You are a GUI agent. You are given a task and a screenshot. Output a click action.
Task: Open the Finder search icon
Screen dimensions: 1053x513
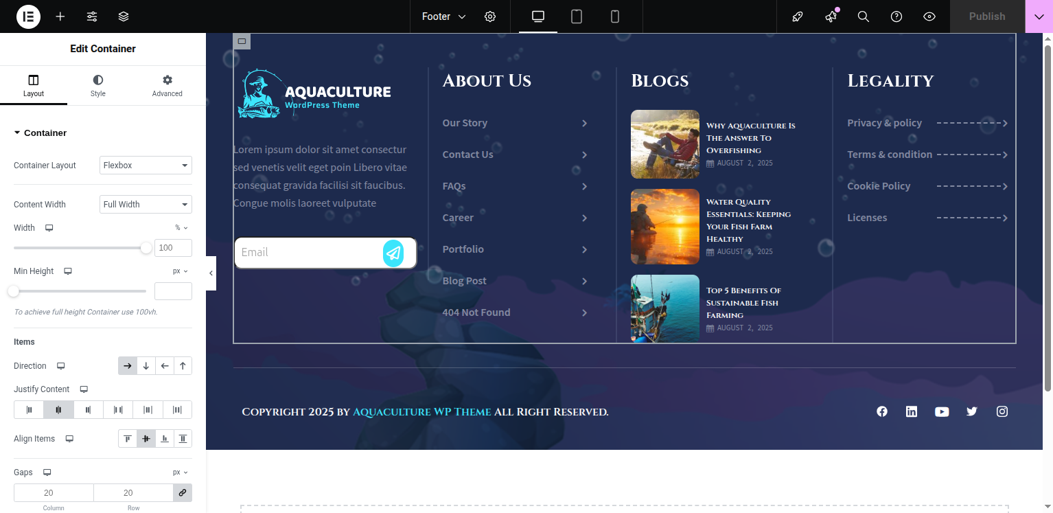point(864,16)
